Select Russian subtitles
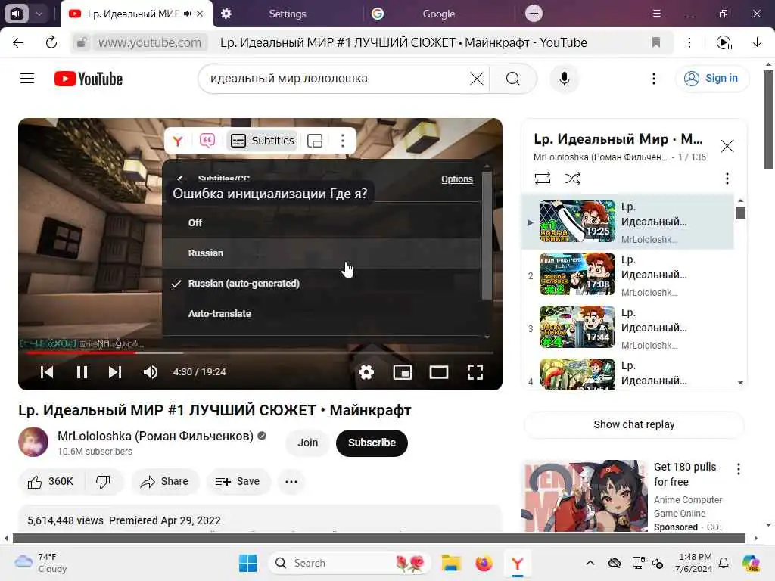Viewport: 775px width, 581px height. click(x=321, y=253)
